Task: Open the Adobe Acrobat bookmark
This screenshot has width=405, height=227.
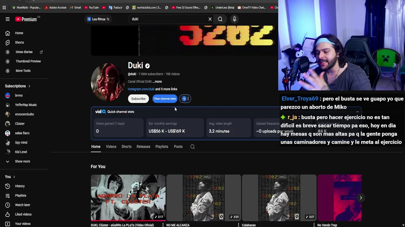Action: [55, 8]
